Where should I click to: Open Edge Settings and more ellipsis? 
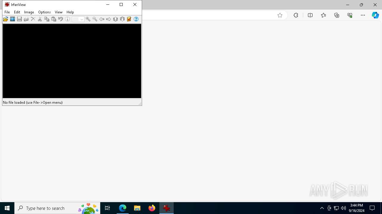pos(363,15)
